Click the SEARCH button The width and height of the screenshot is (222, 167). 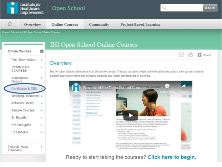(210, 8)
